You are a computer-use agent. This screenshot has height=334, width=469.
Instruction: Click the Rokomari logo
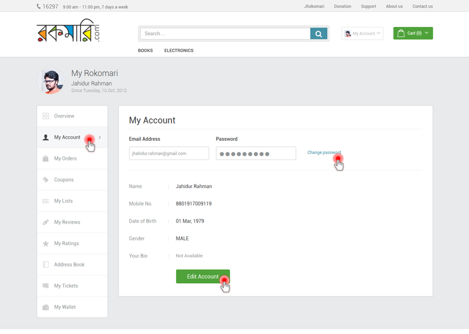68,31
